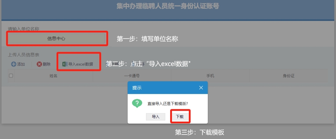The image size is (336, 139).
Task: Select the 身份证 column header
Action: [288, 76]
